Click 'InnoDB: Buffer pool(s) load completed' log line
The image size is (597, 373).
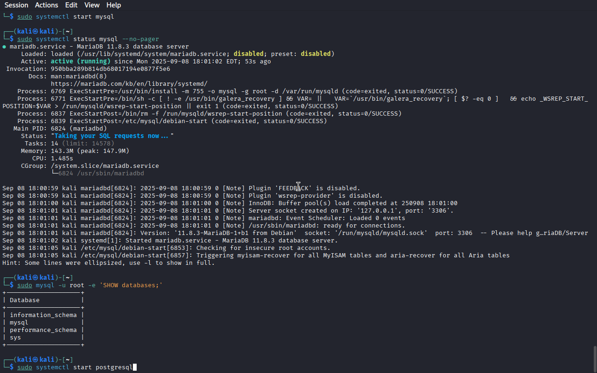click(230, 203)
